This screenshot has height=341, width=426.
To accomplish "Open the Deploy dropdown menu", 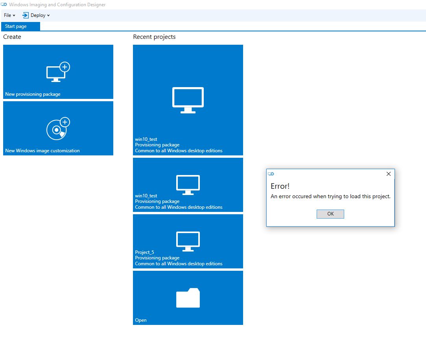I will [36, 15].
